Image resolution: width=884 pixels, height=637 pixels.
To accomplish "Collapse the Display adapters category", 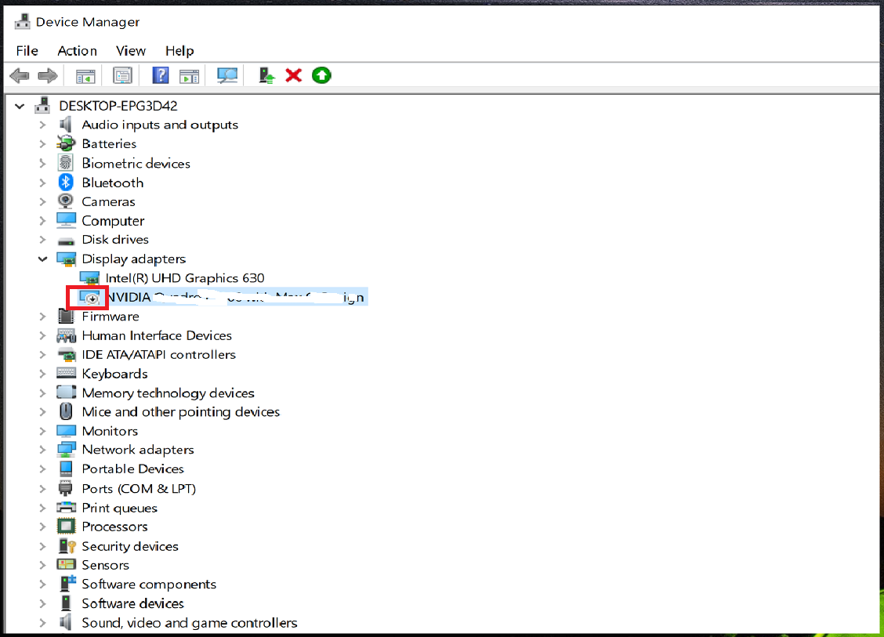I will coord(43,259).
